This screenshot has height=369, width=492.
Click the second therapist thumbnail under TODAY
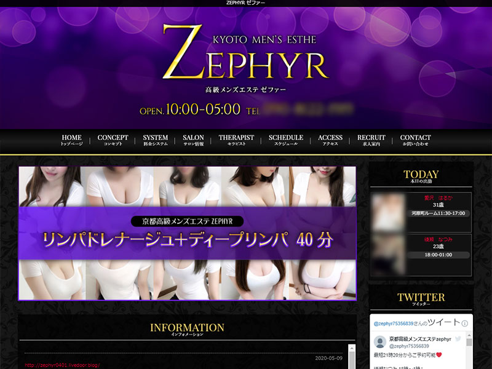(387, 254)
